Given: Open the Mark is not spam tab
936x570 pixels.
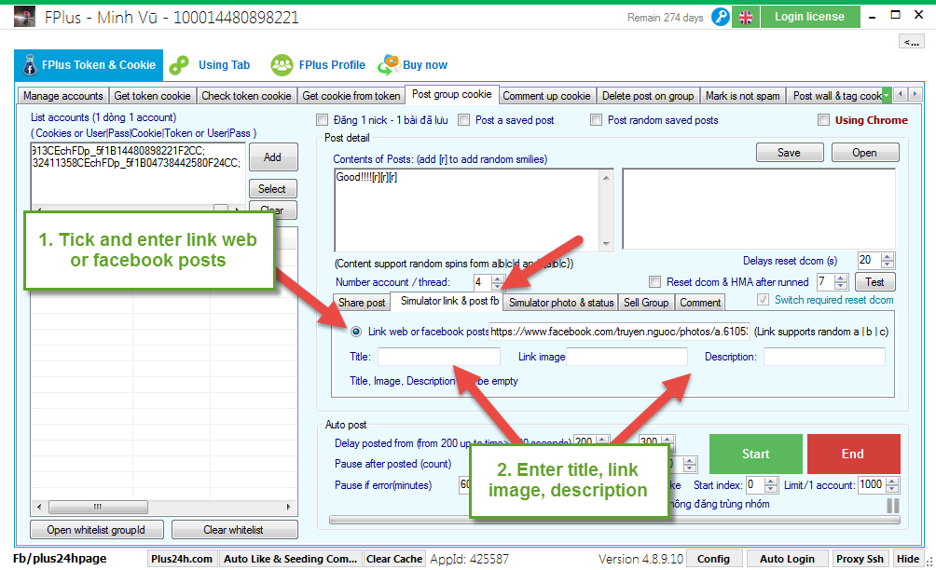Looking at the screenshot, I should coord(743,95).
